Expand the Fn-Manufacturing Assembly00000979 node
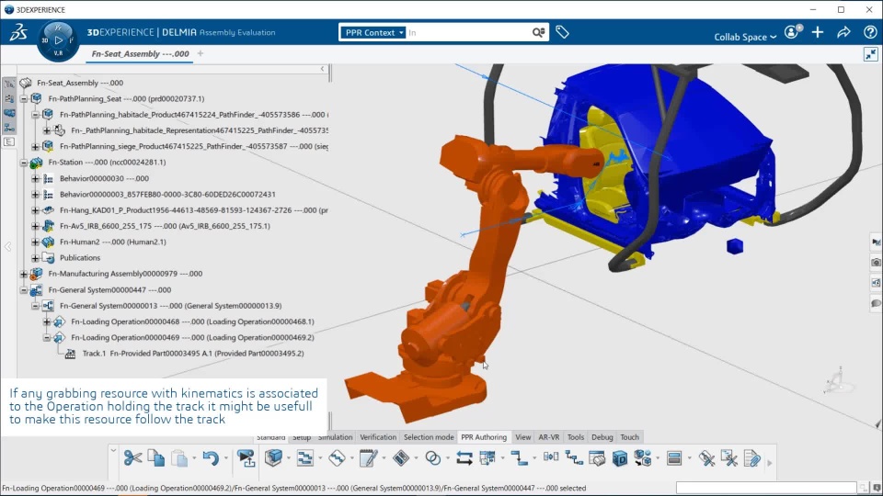The image size is (883, 496). pyautogui.click(x=24, y=274)
